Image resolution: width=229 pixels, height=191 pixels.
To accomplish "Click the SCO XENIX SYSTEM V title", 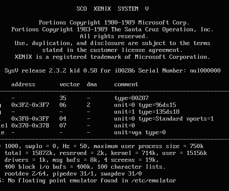I will [x=113, y=9].
